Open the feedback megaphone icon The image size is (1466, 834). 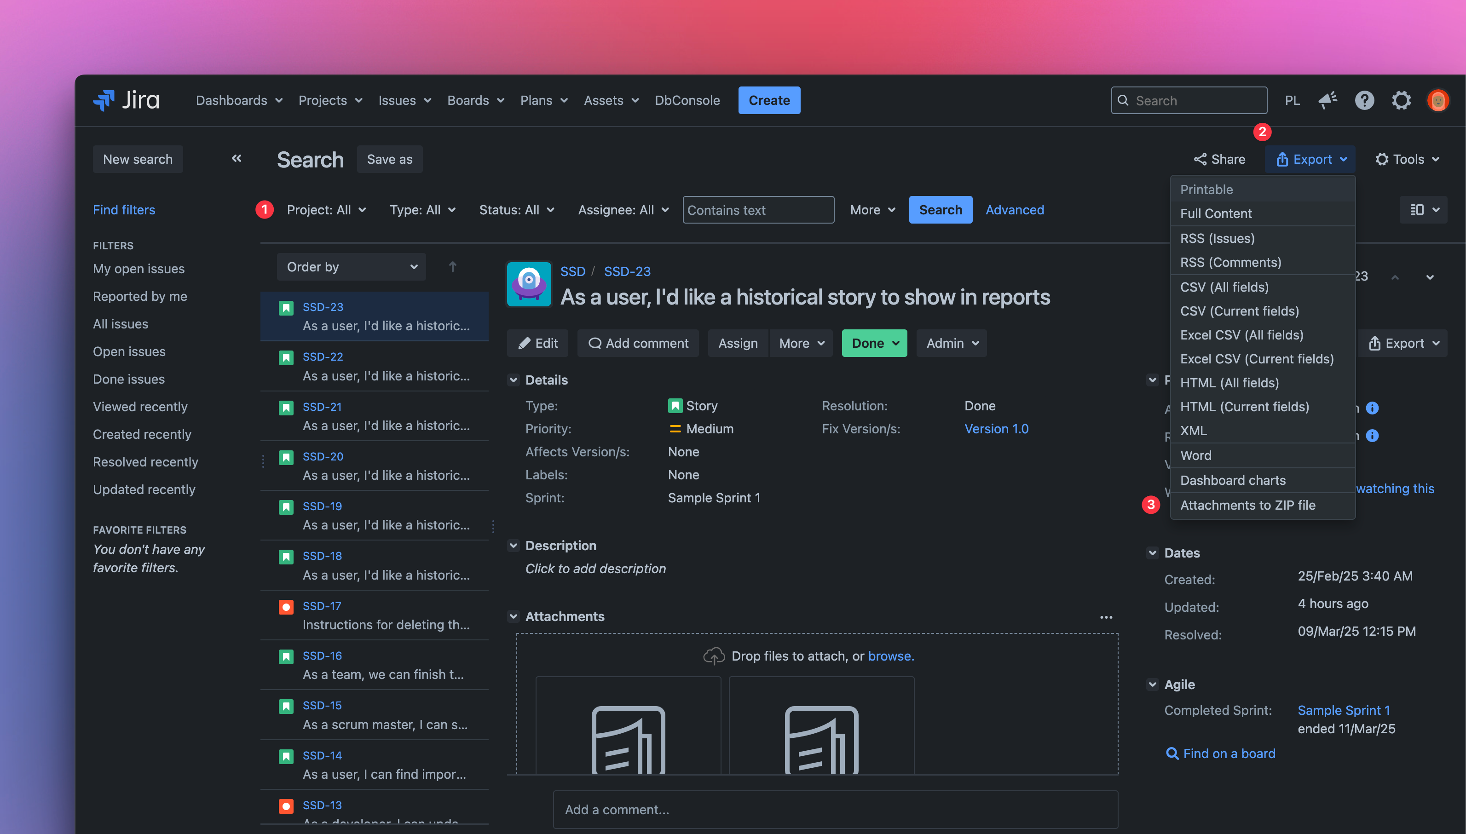(x=1327, y=100)
